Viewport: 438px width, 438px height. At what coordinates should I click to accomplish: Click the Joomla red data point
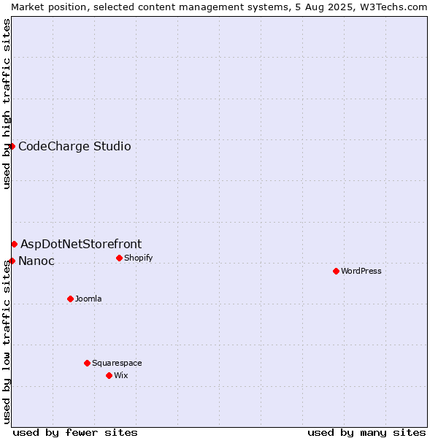[x=70, y=299]
